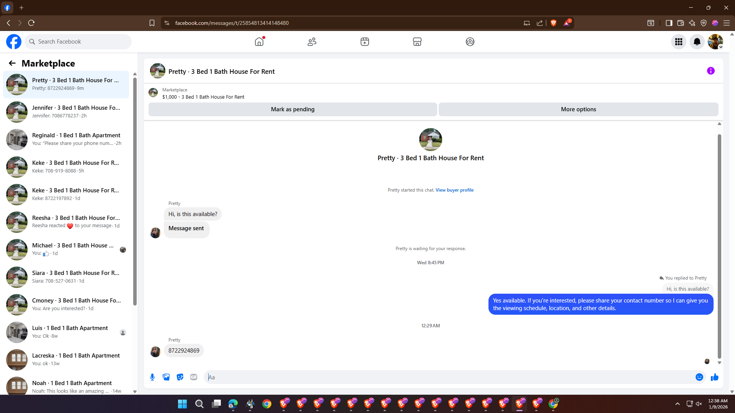Go to Facebook Home feed icon

click(x=259, y=42)
